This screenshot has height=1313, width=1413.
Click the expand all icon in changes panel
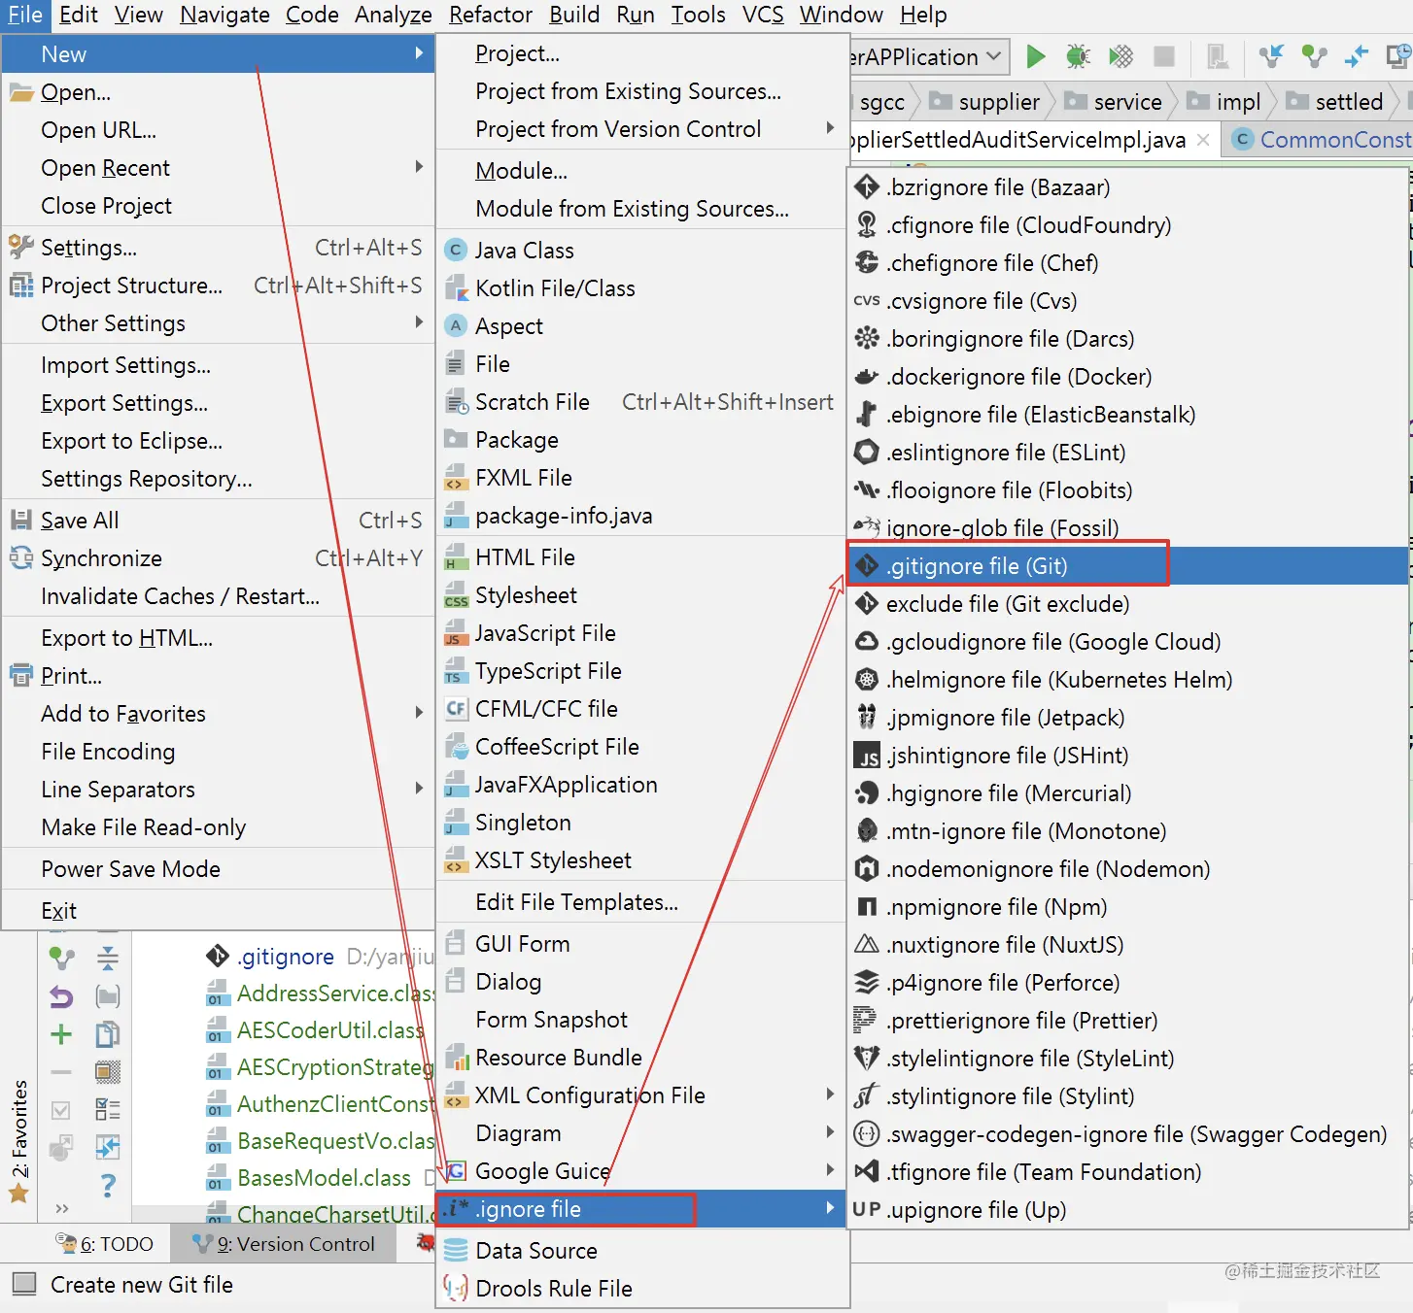[x=108, y=959]
